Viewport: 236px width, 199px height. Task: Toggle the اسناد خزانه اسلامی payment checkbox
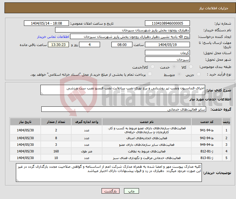click(x=150, y=74)
